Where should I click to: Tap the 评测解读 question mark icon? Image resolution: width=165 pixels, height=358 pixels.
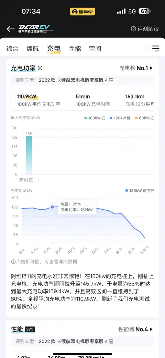tap(133, 29)
